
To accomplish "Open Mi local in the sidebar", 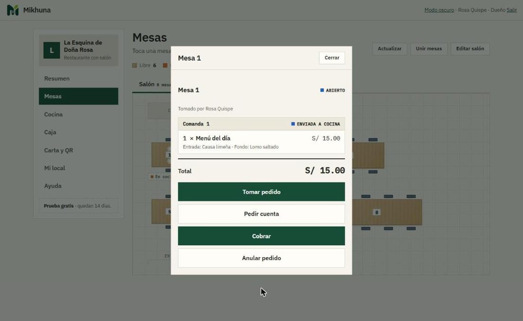I will [78, 168].
